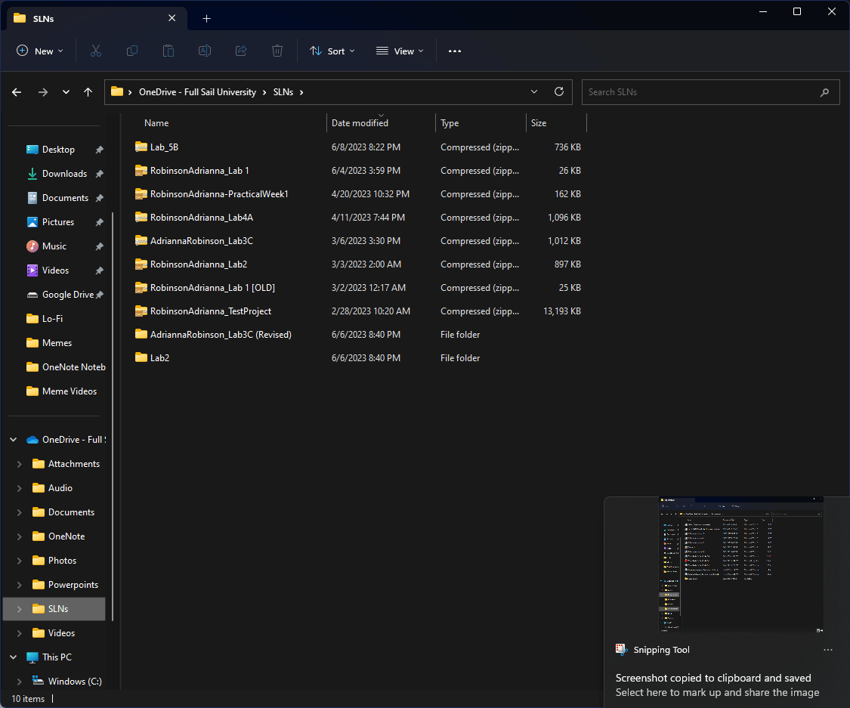
Task: Click the SLNs breadcrumb segment
Action: coord(283,92)
